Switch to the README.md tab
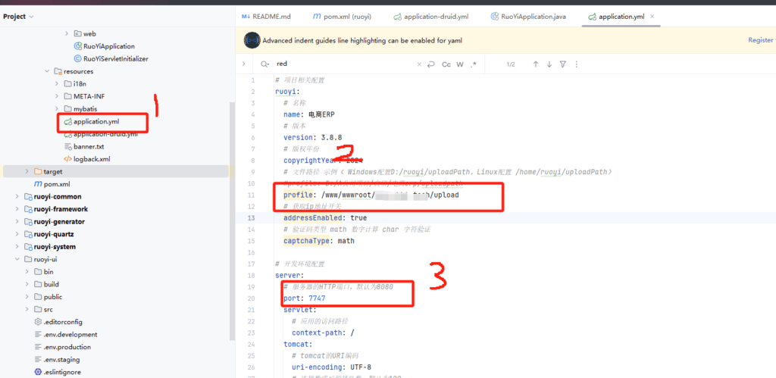The image size is (776, 378). click(x=271, y=16)
